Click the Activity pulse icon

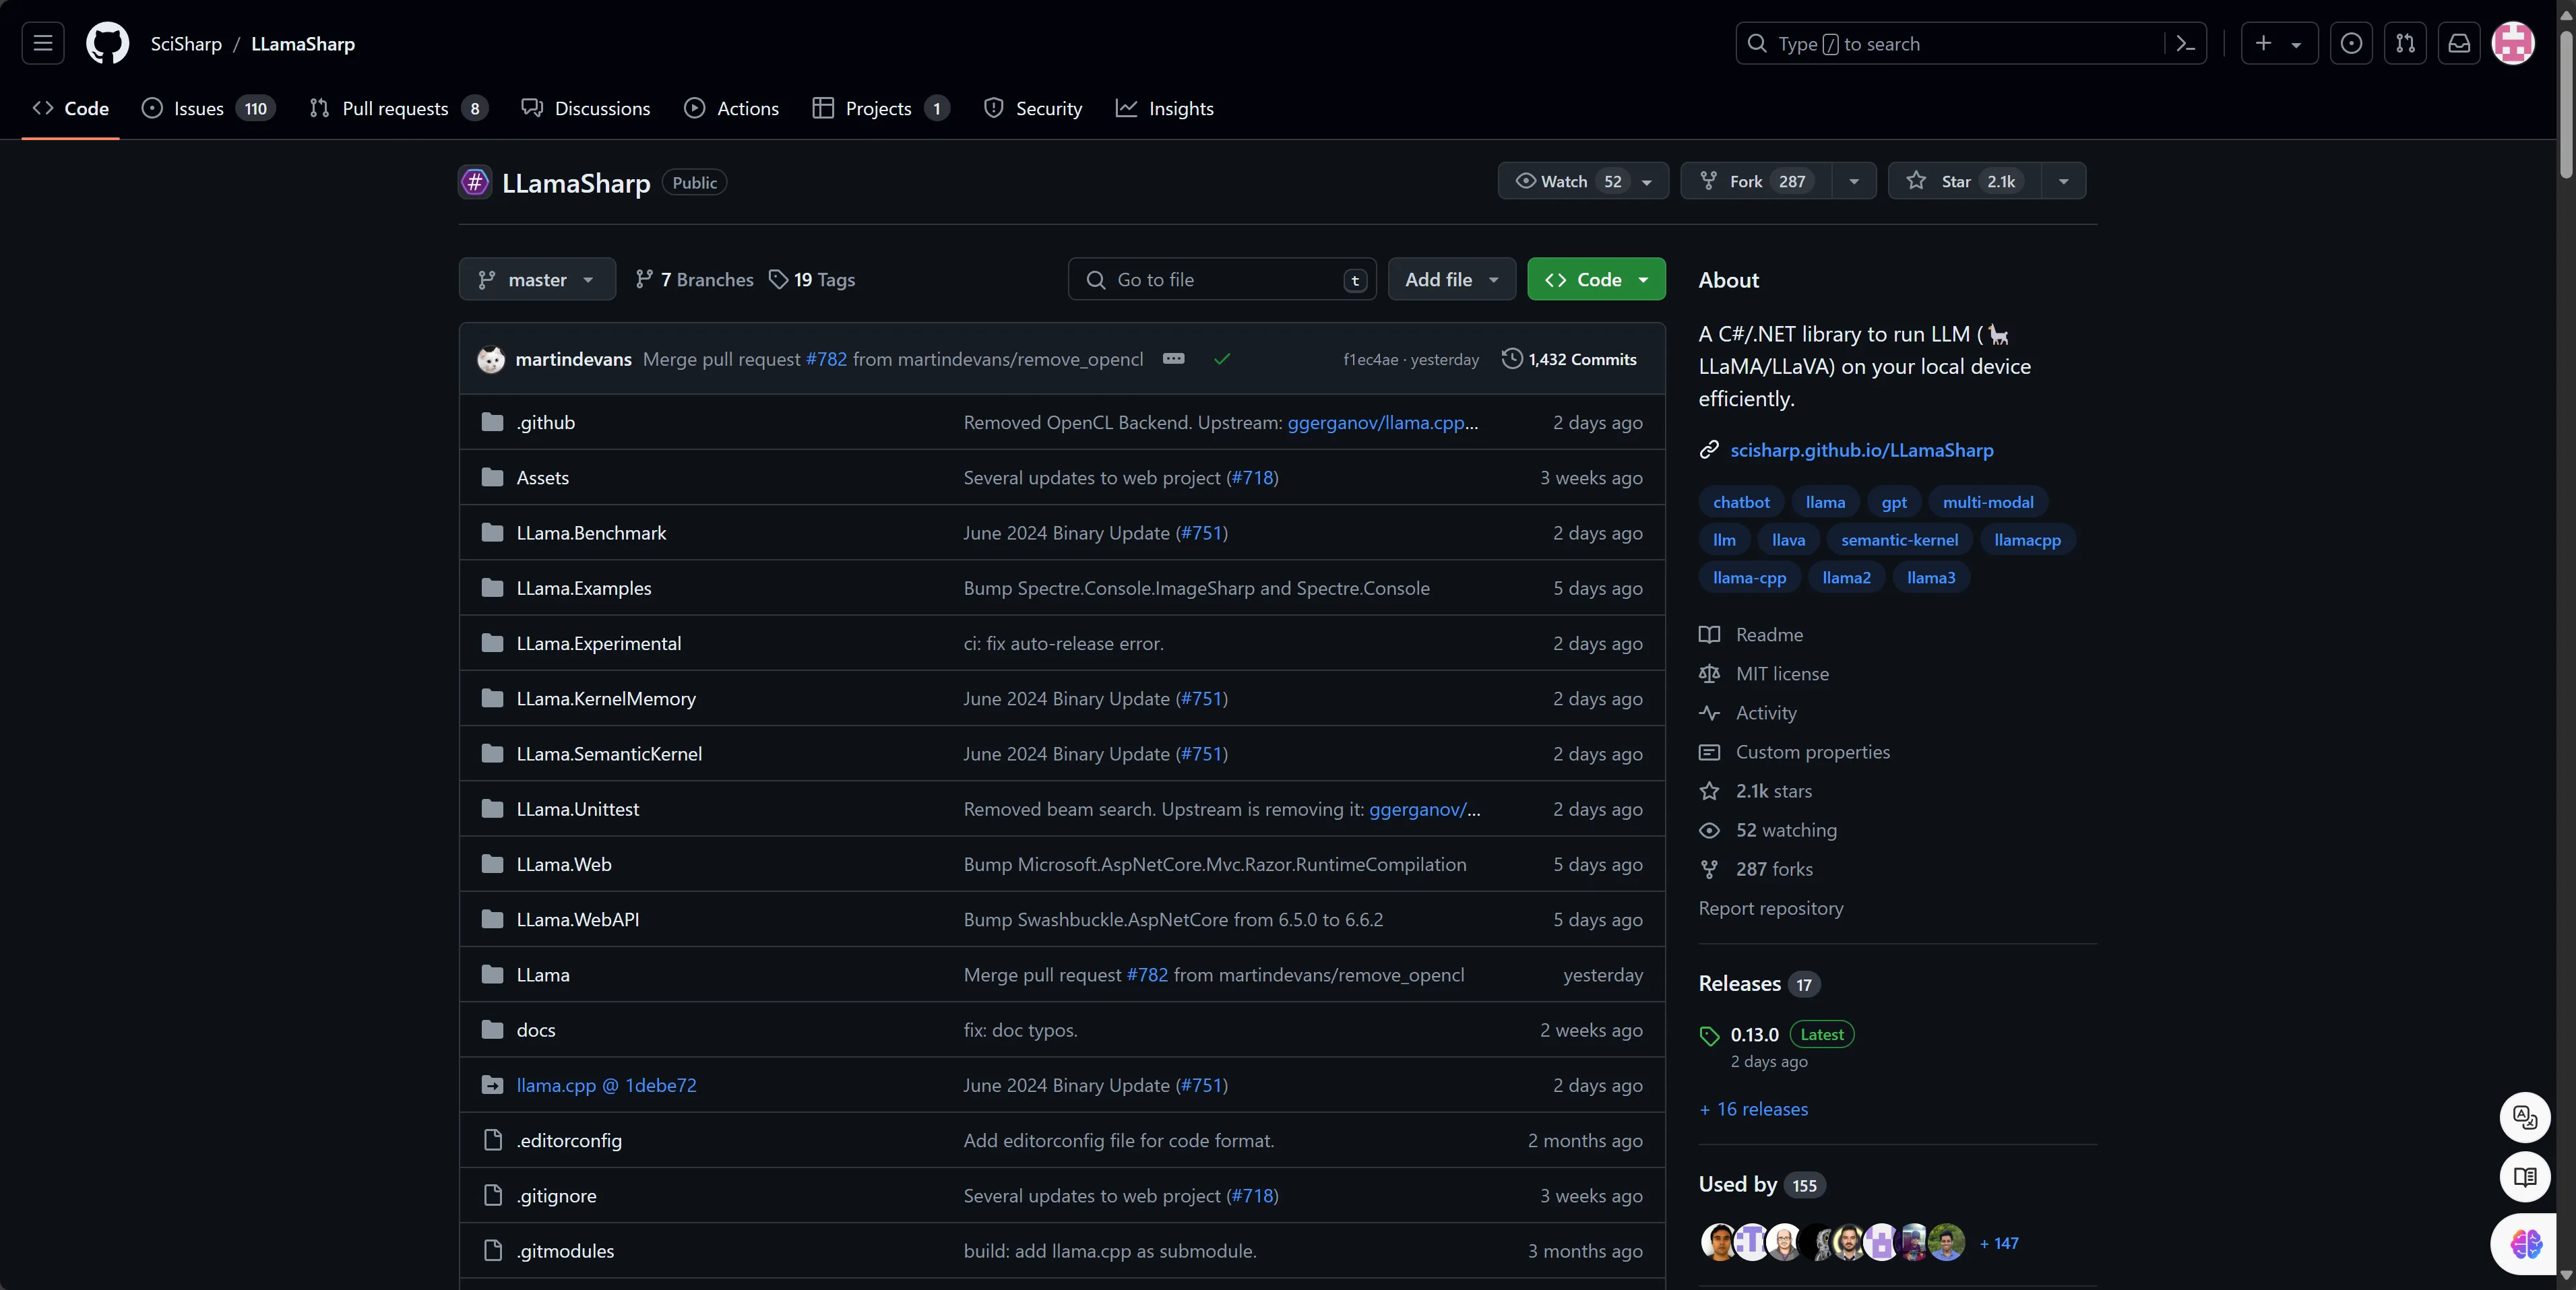pyautogui.click(x=1709, y=713)
